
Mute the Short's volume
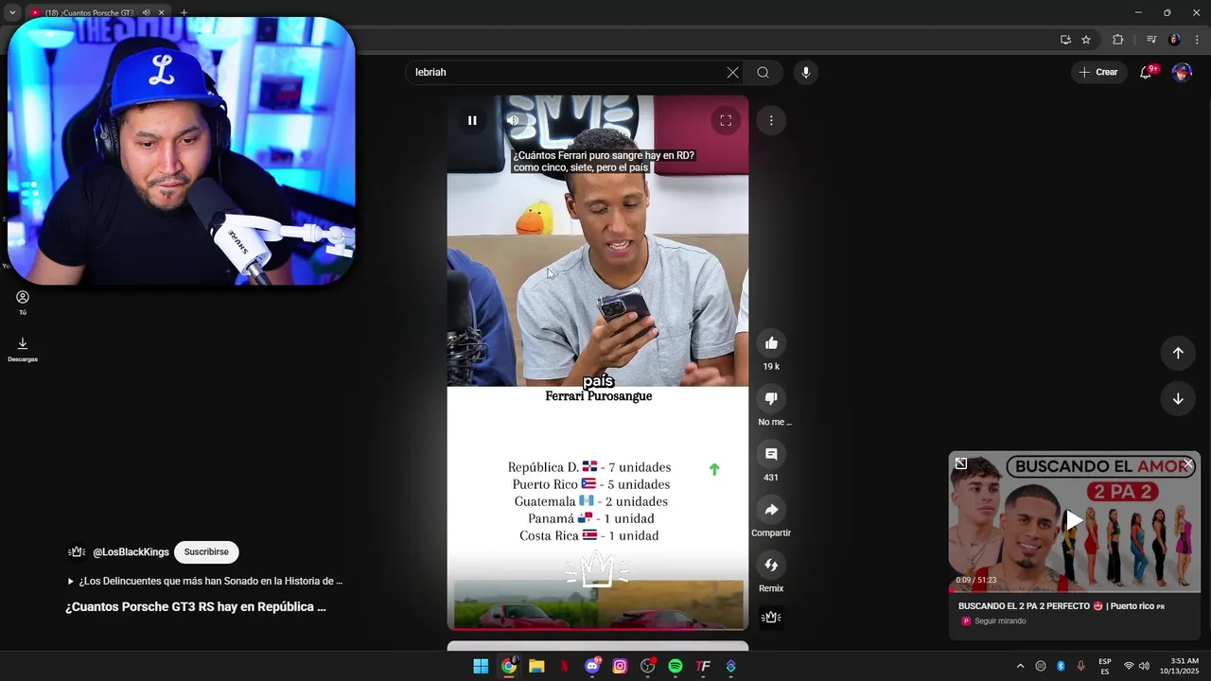pyautogui.click(x=512, y=120)
